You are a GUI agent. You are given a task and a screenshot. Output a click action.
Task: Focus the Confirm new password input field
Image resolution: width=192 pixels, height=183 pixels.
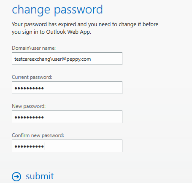click(67, 146)
